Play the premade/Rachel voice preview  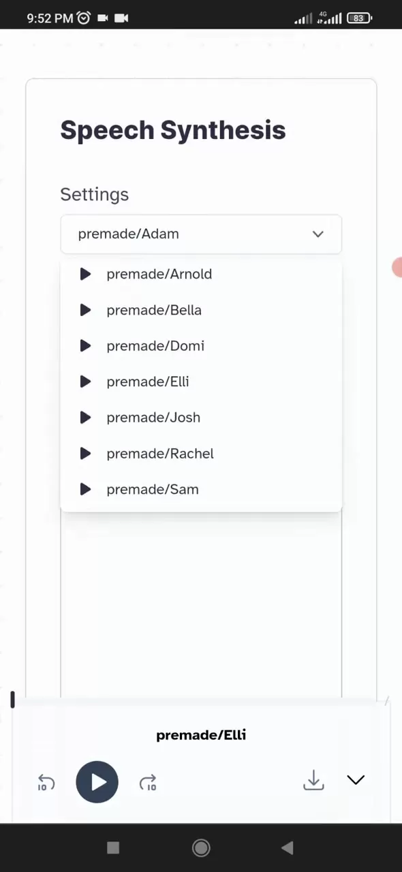pyautogui.click(x=85, y=454)
